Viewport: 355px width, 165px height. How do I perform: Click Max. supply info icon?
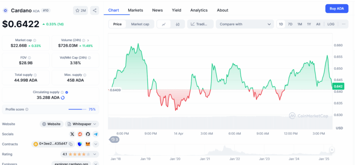click(85, 75)
